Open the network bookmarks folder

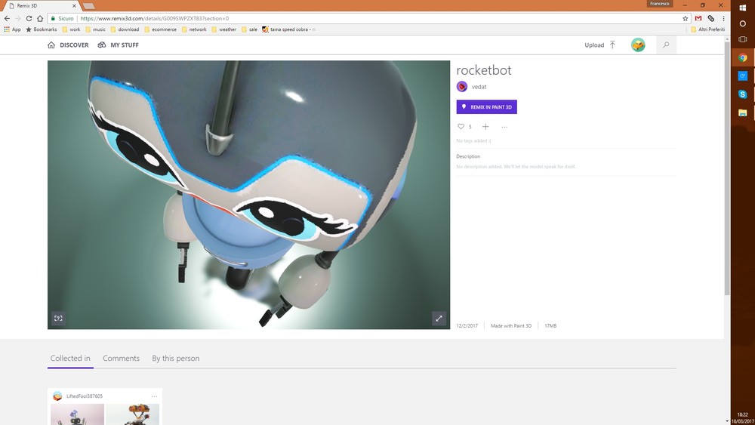point(193,29)
